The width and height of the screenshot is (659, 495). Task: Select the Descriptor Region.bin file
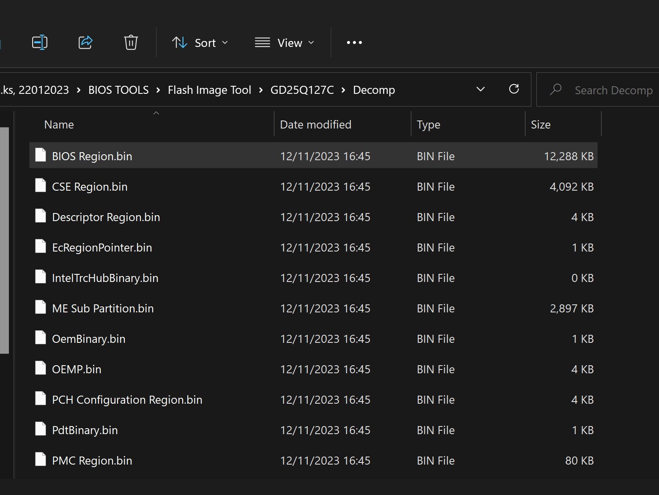tap(106, 217)
